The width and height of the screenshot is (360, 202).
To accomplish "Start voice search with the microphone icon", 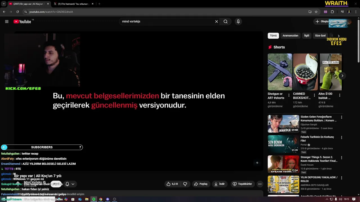I will tap(238, 22).
